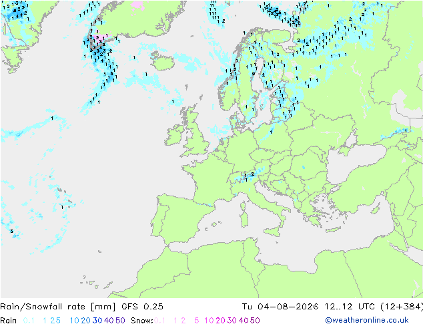Click the 'Snow:' legend label

142,321
